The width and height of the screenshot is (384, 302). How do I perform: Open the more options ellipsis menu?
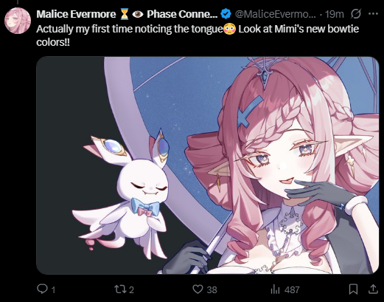coord(373,14)
